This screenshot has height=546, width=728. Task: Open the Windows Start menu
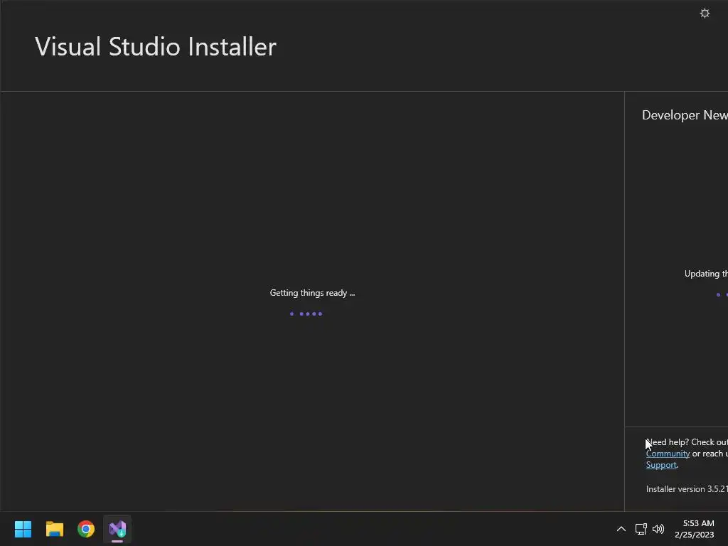(x=23, y=529)
